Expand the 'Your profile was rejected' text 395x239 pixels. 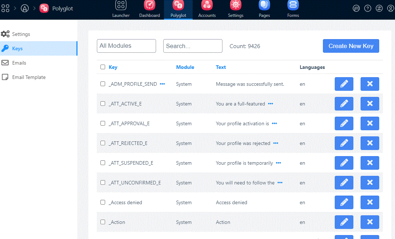click(x=276, y=143)
